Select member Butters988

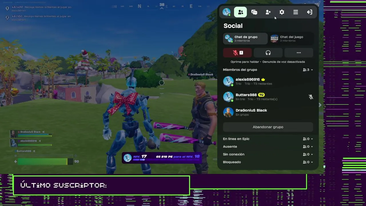[x=268, y=97]
